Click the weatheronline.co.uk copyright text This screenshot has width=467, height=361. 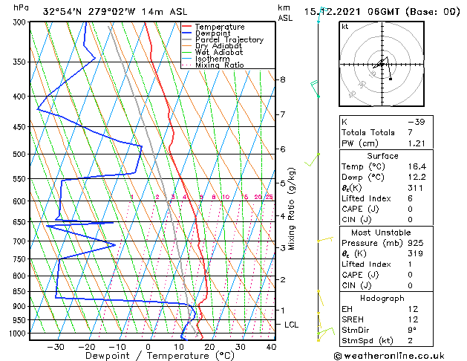coord(389,356)
